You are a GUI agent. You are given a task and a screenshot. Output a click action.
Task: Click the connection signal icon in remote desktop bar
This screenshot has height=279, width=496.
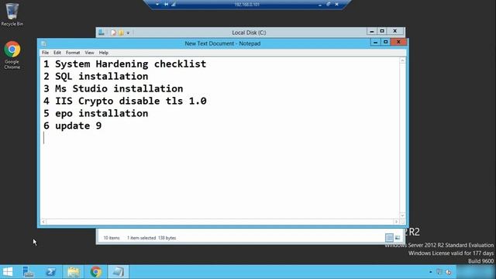pos(174,5)
